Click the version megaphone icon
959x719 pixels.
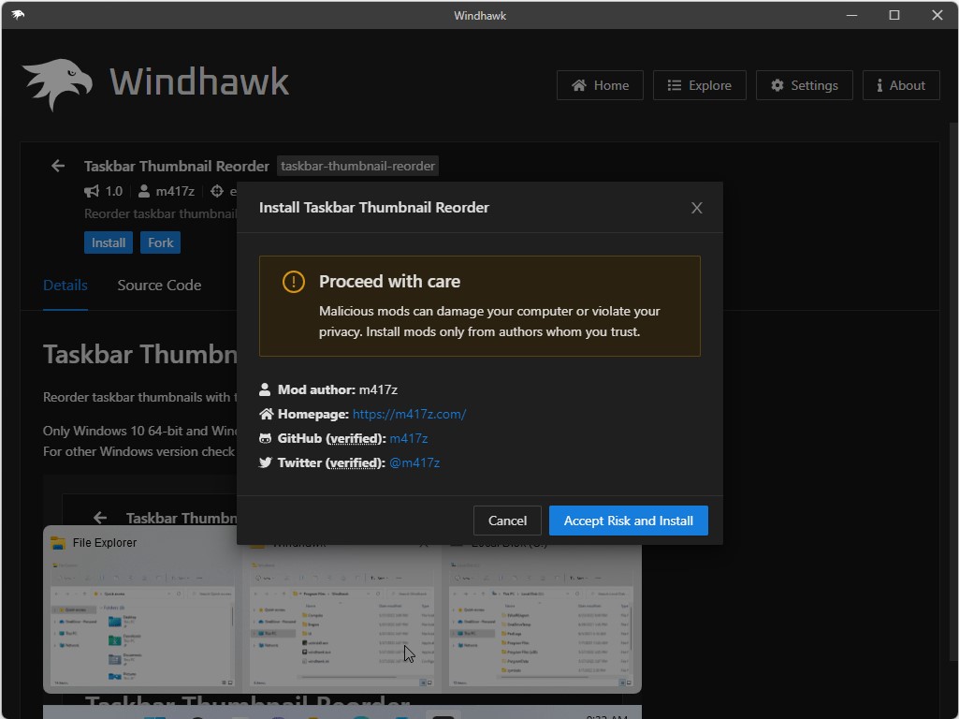click(x=91, y=191)
